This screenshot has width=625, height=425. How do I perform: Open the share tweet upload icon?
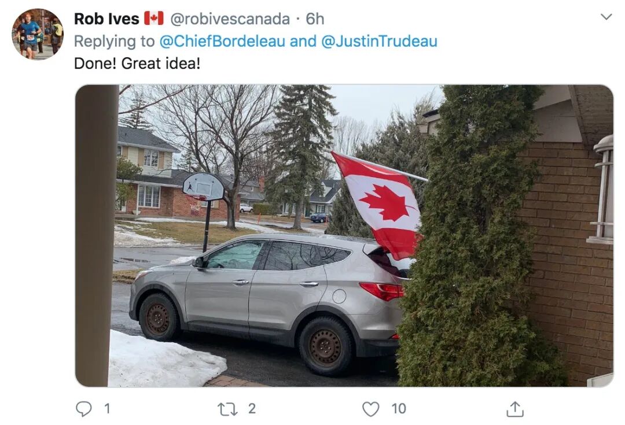click(514, 409)
